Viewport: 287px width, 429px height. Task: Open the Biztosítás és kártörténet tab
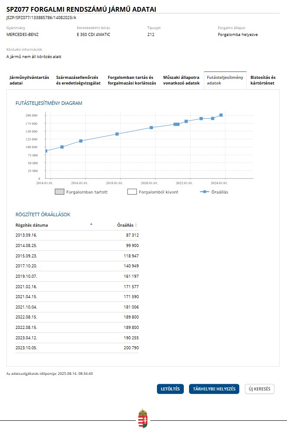point(263,80)
